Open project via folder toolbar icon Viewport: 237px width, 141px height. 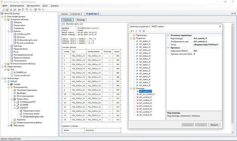pyautogui.click(x=7, y=10)
